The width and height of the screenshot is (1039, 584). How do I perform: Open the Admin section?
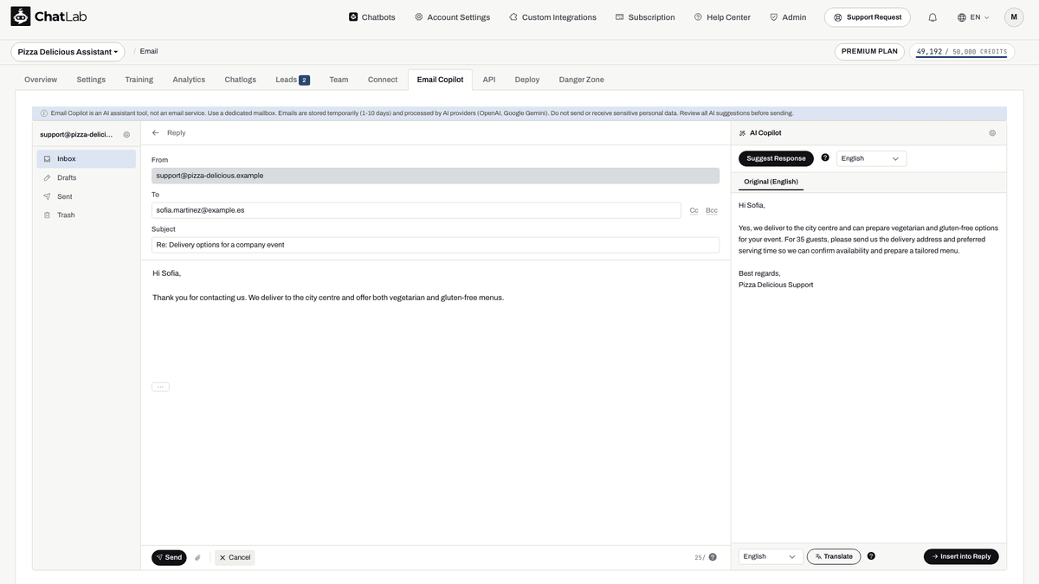(788, 17)
